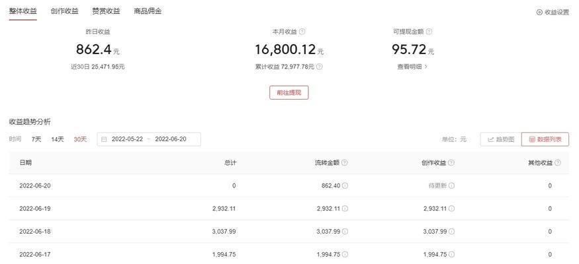
Task: Click 总计 value 2,932.11
Action: tap(224, 209)
